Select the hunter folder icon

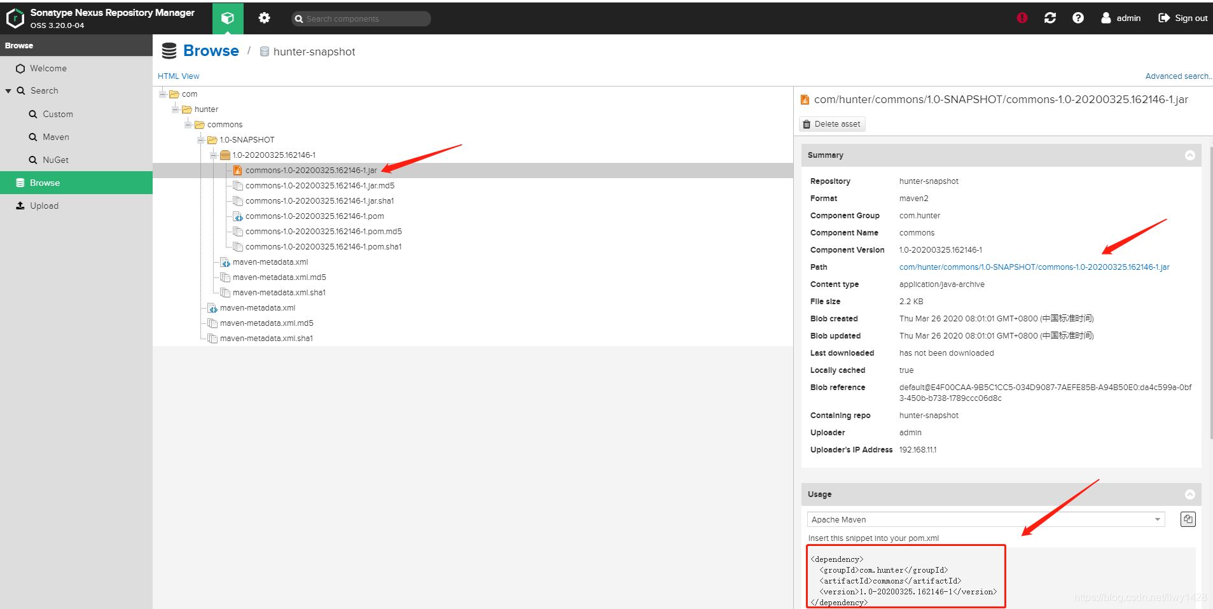coord(187,109)
